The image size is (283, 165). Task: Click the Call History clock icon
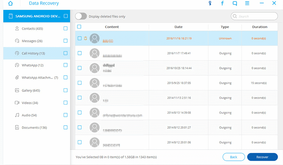tap(17, 53)
